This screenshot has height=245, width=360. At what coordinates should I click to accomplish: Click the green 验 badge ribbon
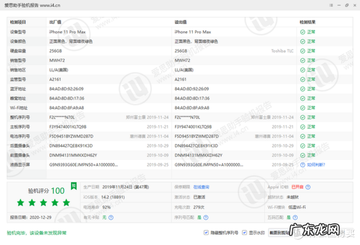(x=74, y=186)
